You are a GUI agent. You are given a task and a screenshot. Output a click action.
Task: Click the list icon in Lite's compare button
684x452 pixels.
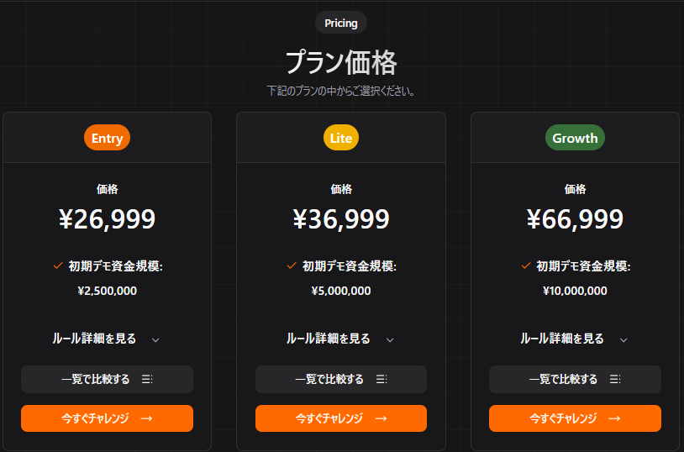(381, 380)
